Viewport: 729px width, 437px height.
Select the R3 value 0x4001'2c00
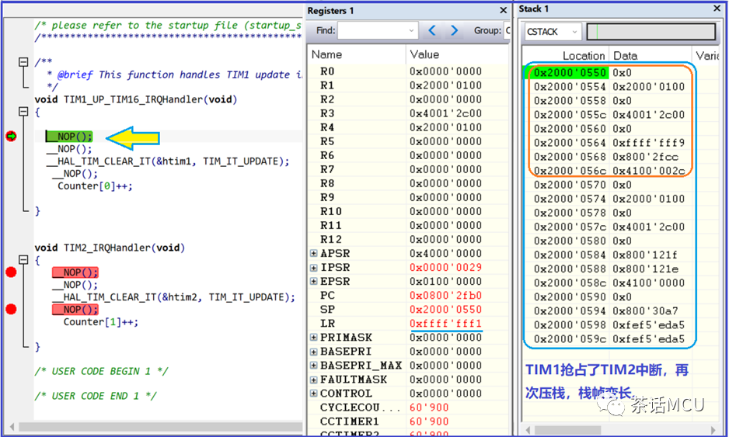445,113
